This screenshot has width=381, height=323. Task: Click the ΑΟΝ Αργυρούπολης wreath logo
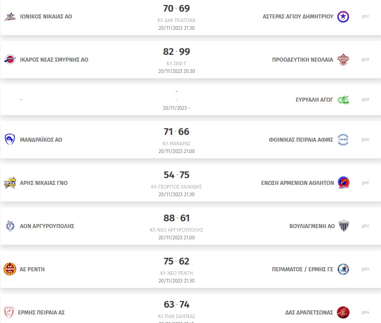[x=10, y=226]
